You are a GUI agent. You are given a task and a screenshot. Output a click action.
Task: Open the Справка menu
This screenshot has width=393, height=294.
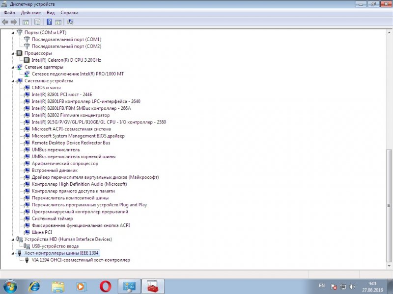point(69,12)
